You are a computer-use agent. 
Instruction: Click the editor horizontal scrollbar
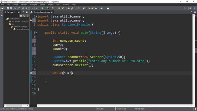coord(115,105)
